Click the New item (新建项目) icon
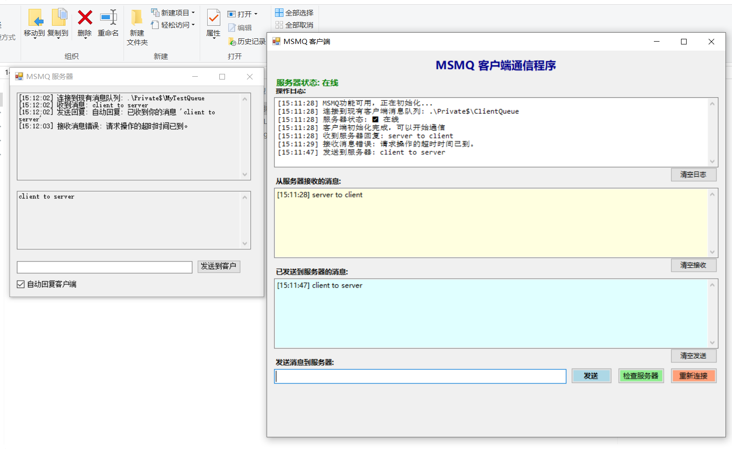Screen dimensions: 732x449 pos(155,12)
